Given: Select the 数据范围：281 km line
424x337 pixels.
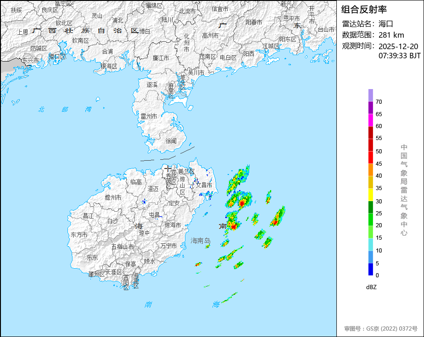Looking at the screenshot, I should (x=373, y=35).
